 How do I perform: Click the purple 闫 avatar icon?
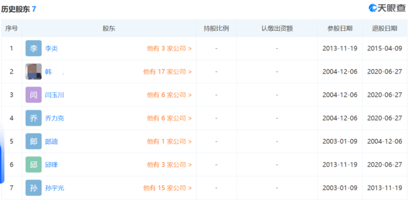pos(33,95)
